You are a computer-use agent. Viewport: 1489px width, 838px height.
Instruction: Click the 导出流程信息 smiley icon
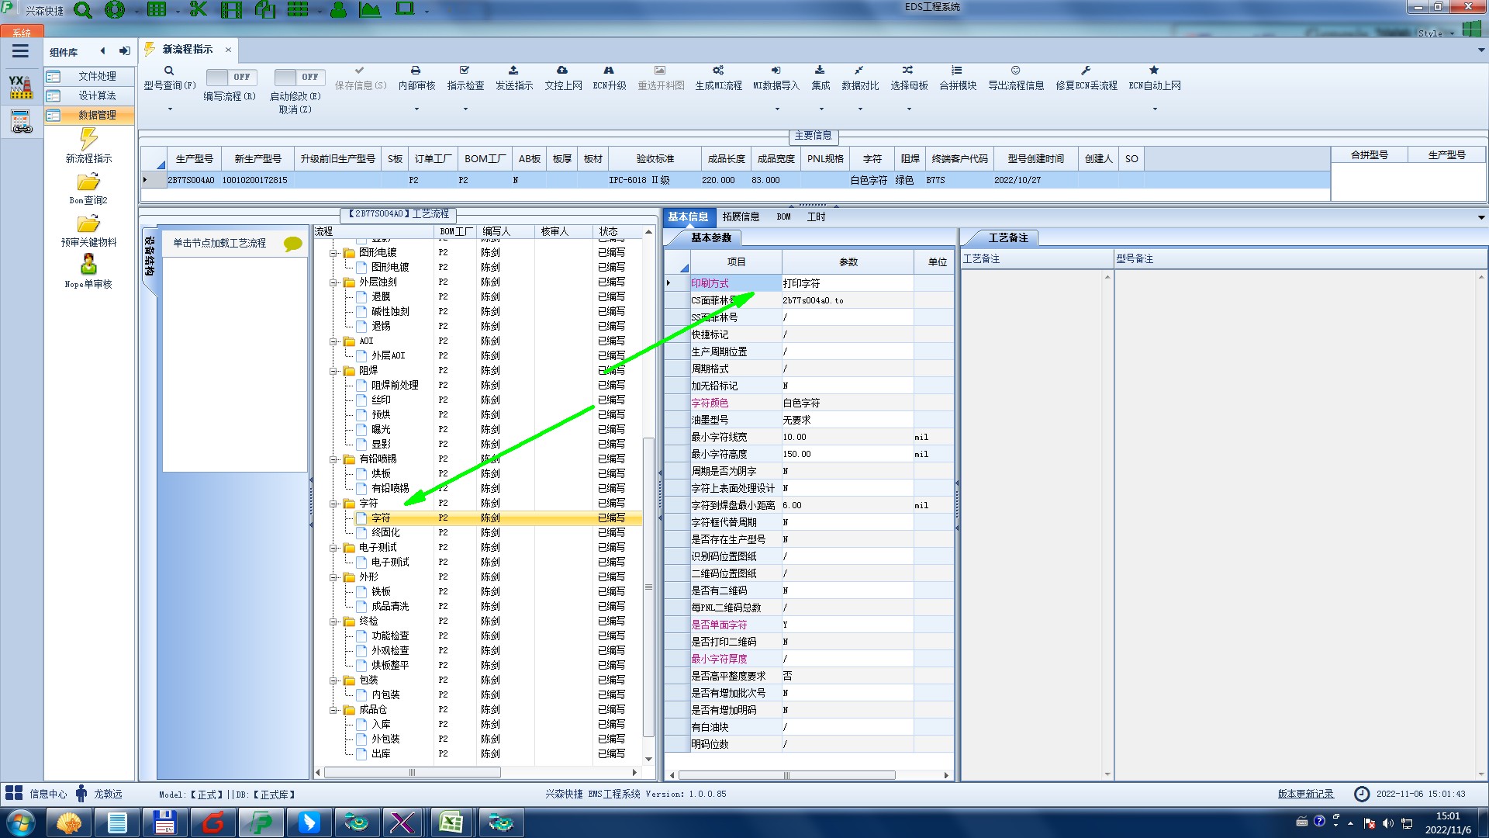pyautogui.click(x=1015, y=71)
